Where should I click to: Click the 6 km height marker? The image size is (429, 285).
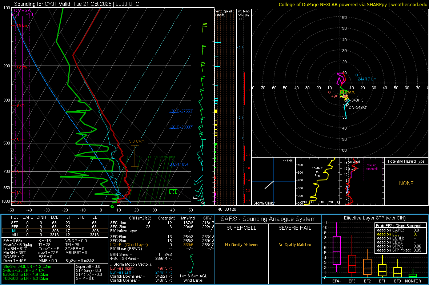pos(20,140)
